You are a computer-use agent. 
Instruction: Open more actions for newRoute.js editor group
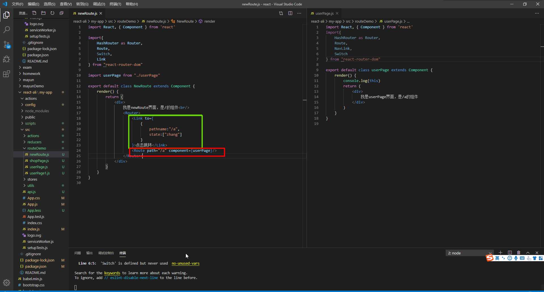coord(299,13)
